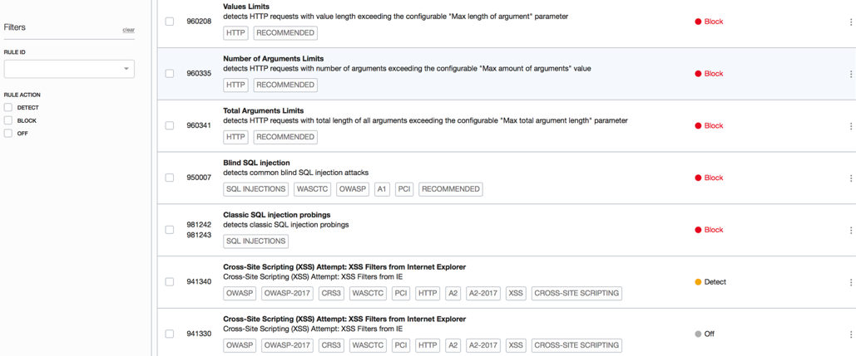856x356 pixels.
Task: Open actions menu for Total Arguments Limits rule
Action: click(x=850, y=126)
